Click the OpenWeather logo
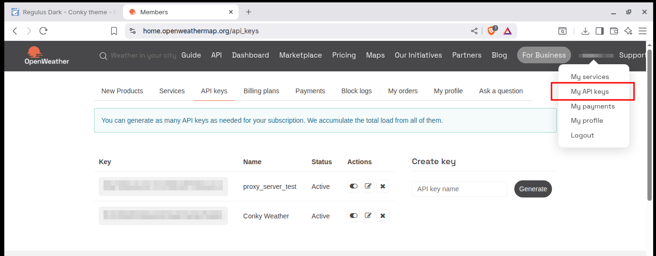The height and width of the screenshot is (256, 656). (x=47, y=55)
